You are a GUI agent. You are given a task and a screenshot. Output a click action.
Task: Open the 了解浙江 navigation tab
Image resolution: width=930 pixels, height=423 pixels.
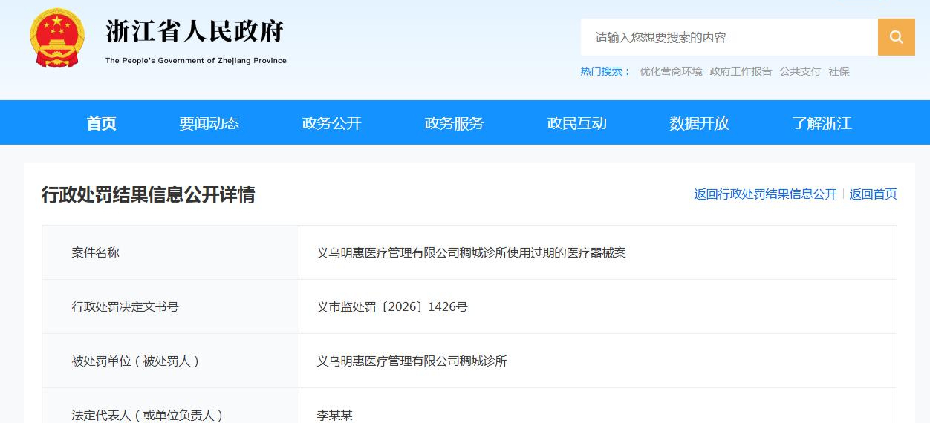822,123
